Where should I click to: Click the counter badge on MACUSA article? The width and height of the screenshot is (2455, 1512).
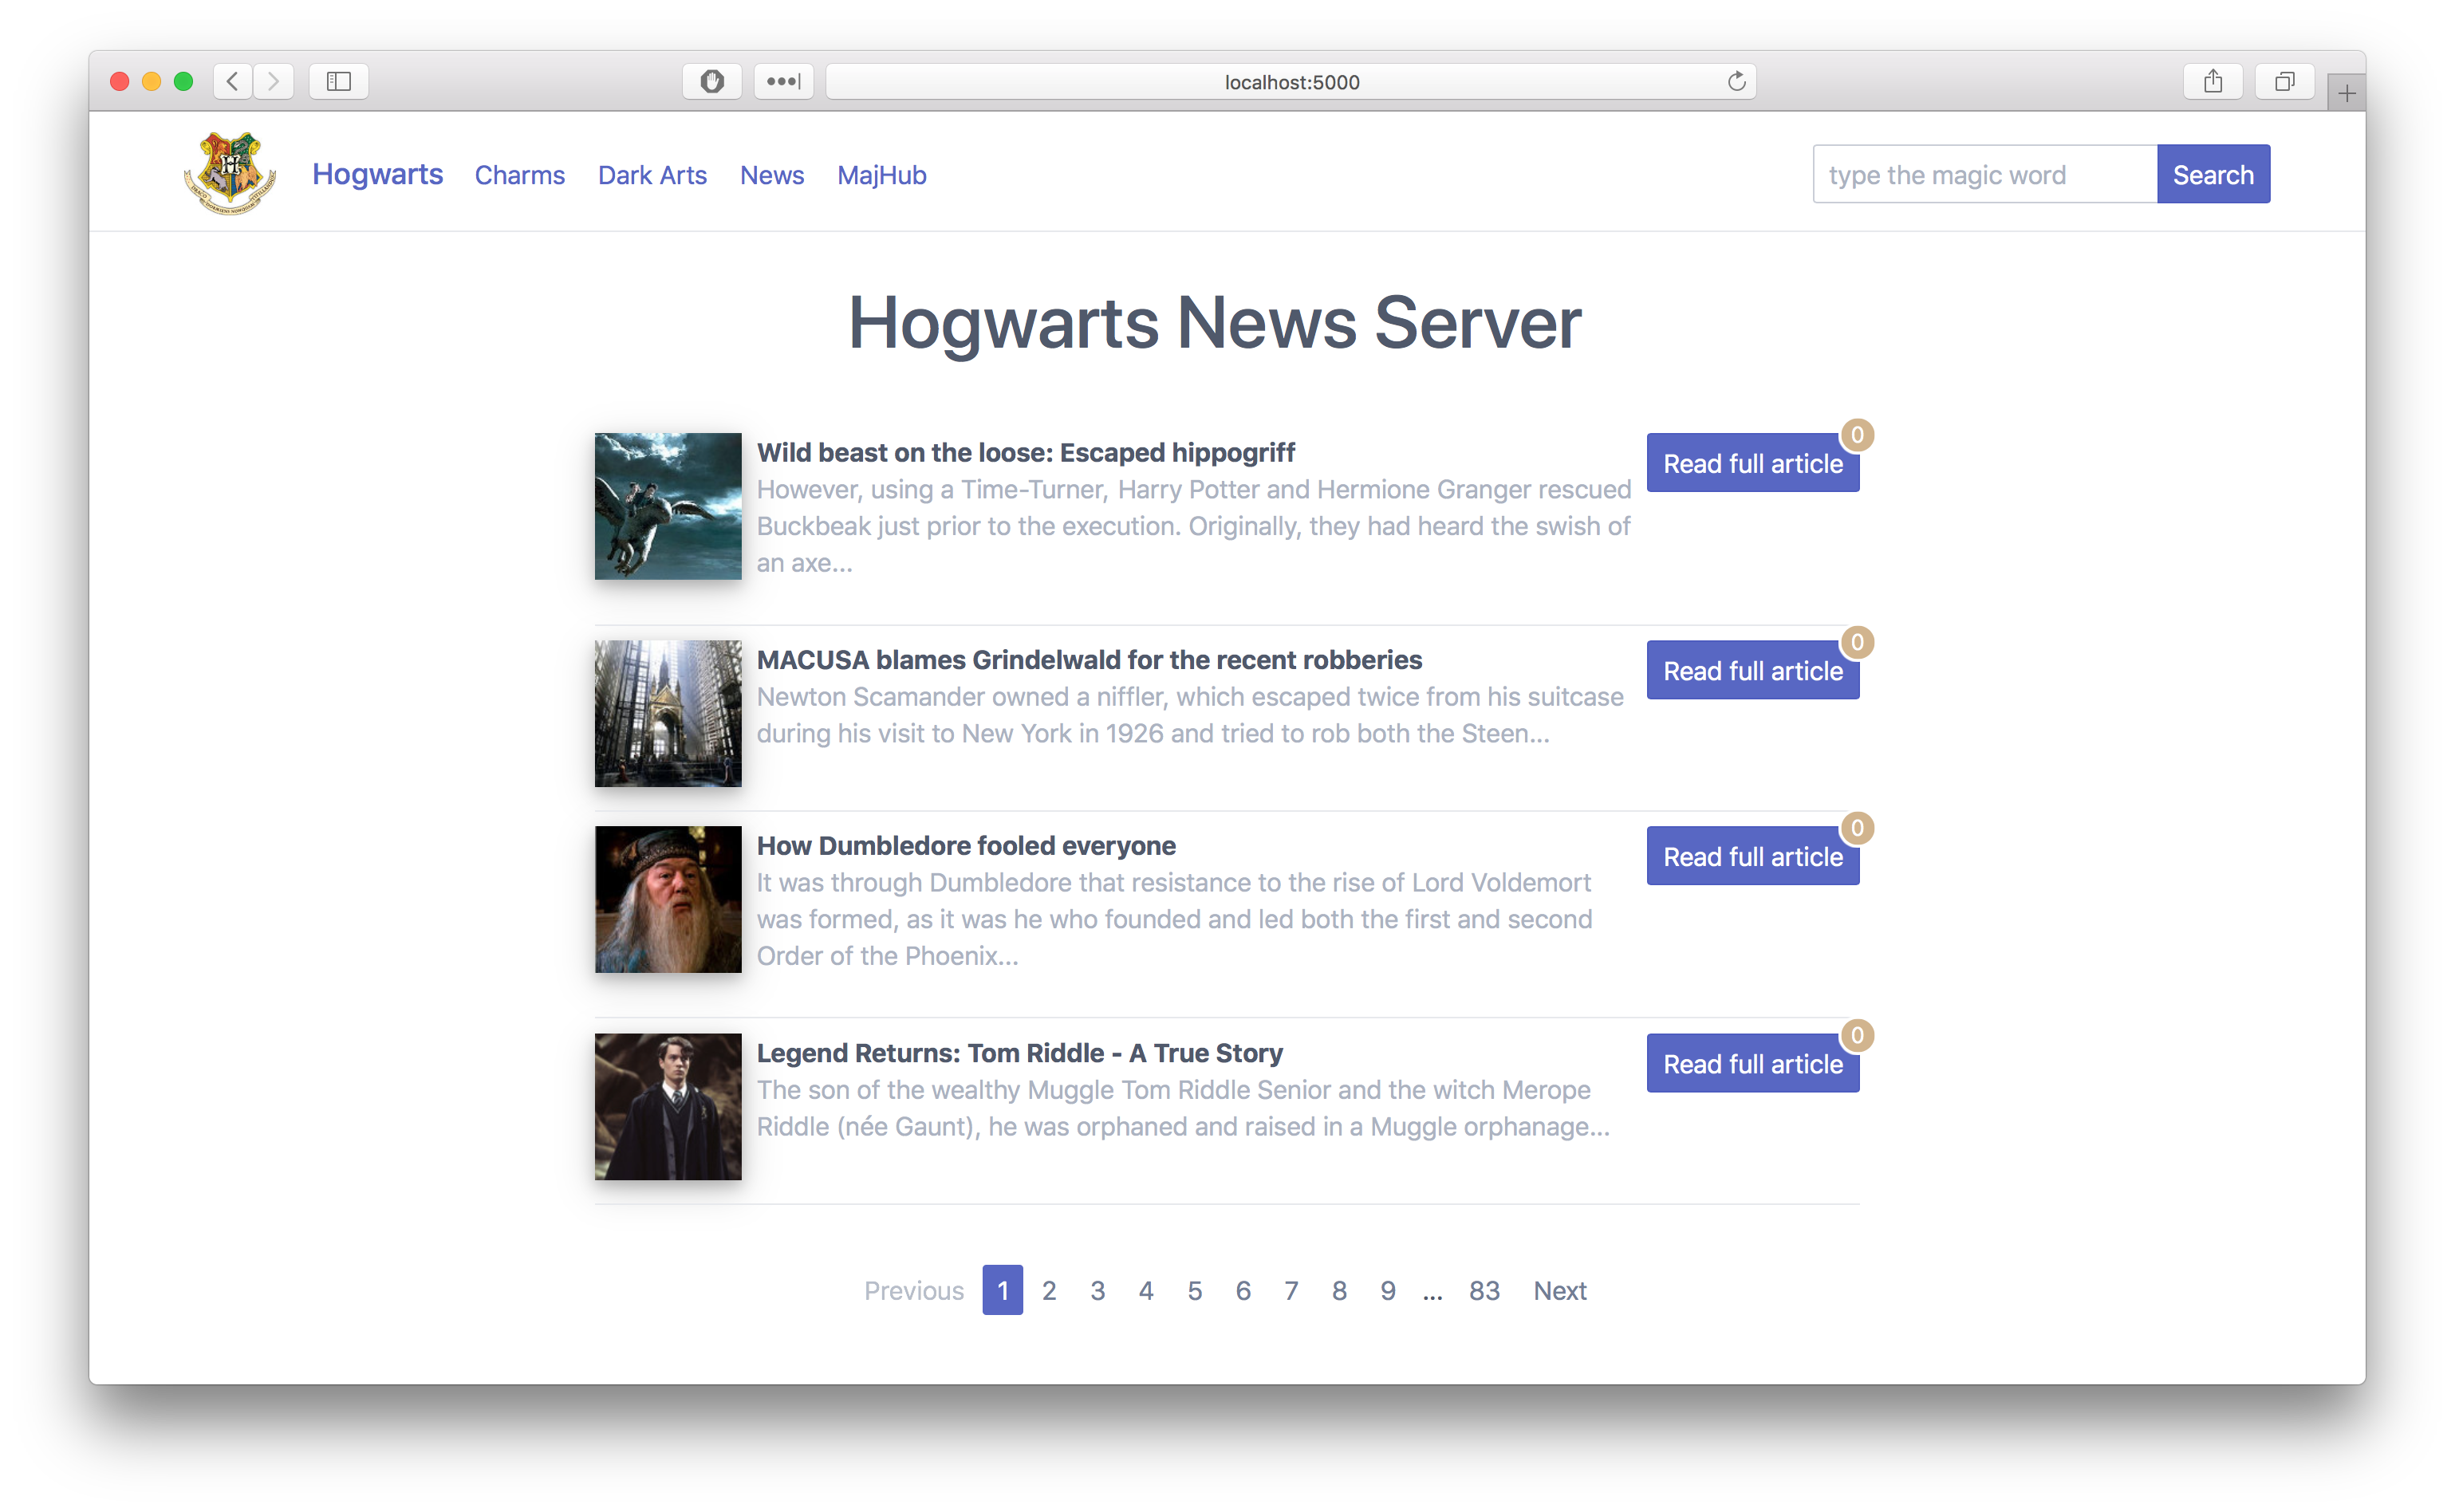click(x=1857, y=642)
